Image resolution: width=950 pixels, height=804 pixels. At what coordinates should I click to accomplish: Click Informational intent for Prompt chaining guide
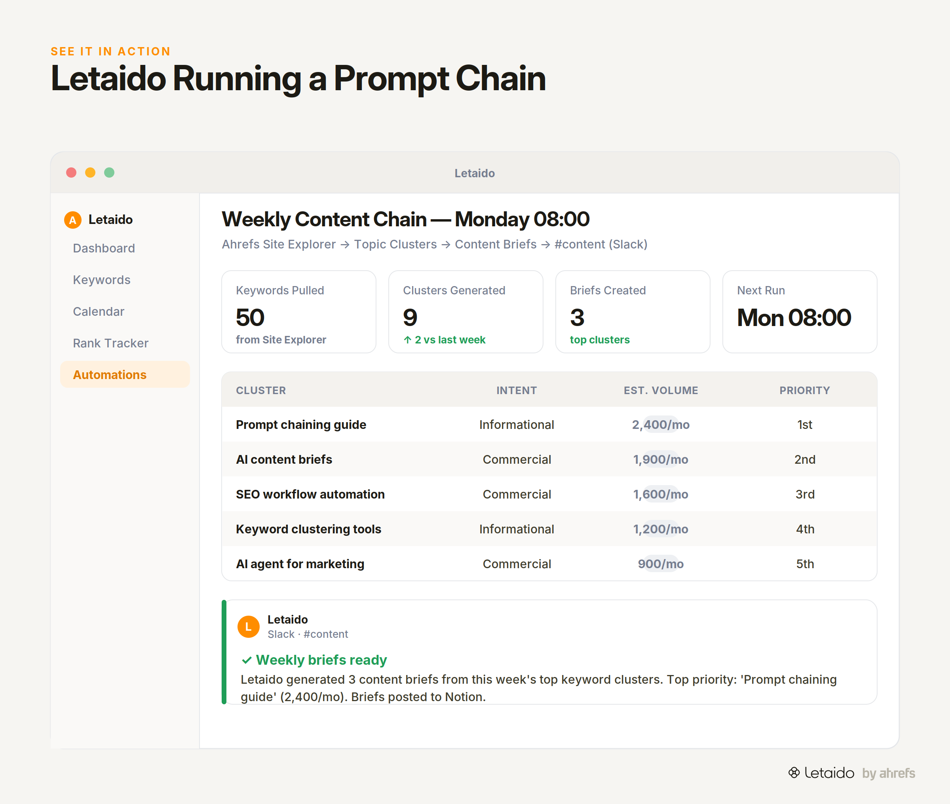click(517, 425)
